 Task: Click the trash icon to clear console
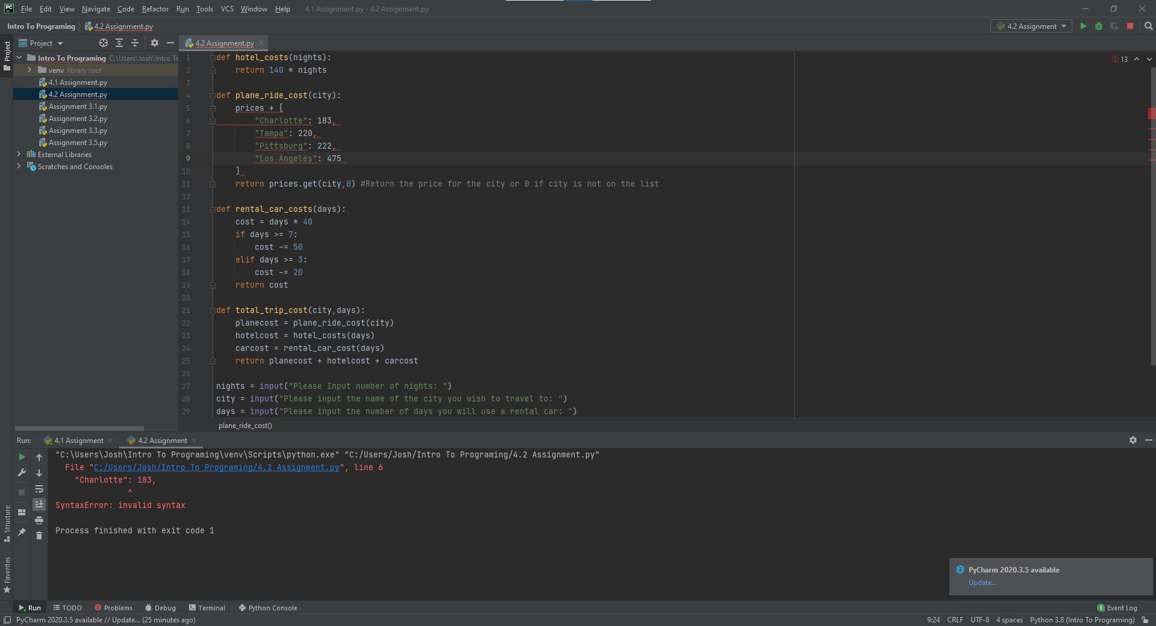point(39,535)
